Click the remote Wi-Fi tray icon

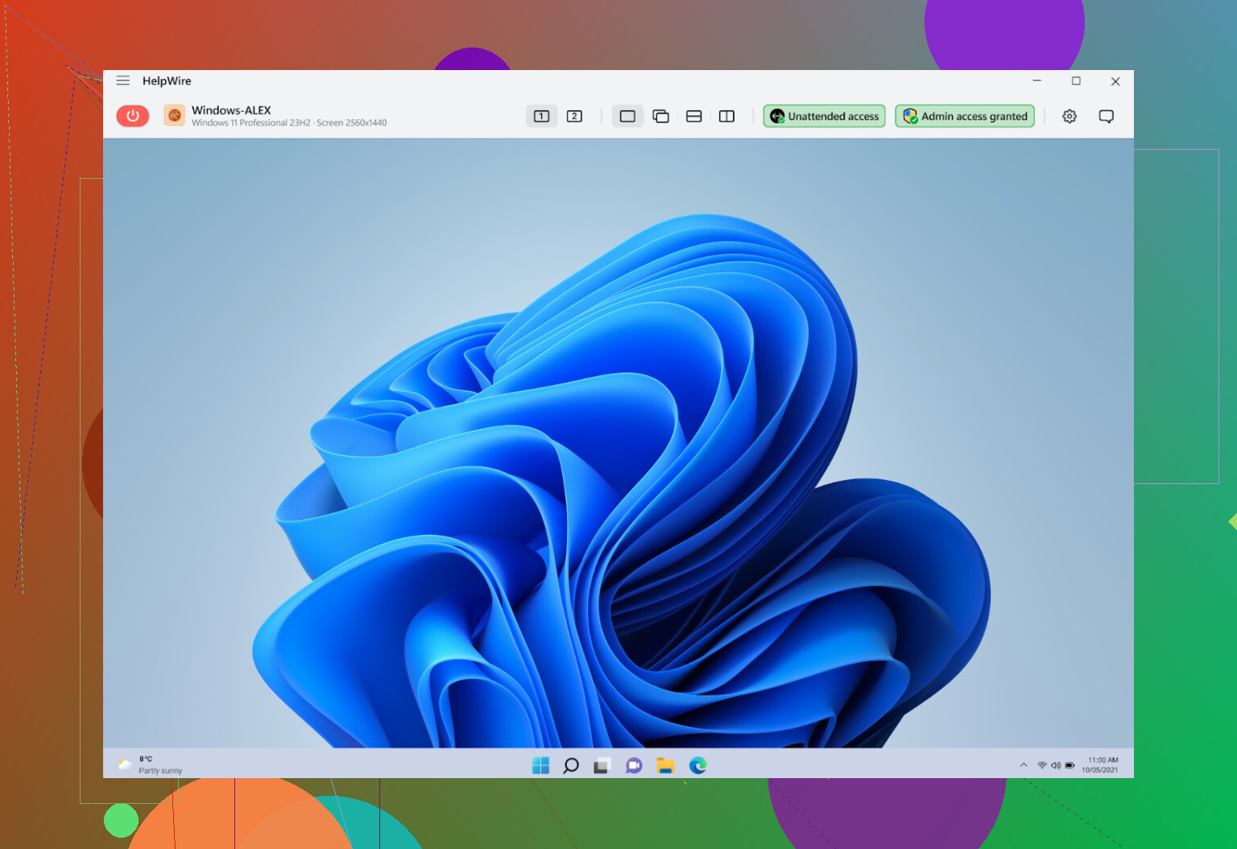[x=1042, y=765]
